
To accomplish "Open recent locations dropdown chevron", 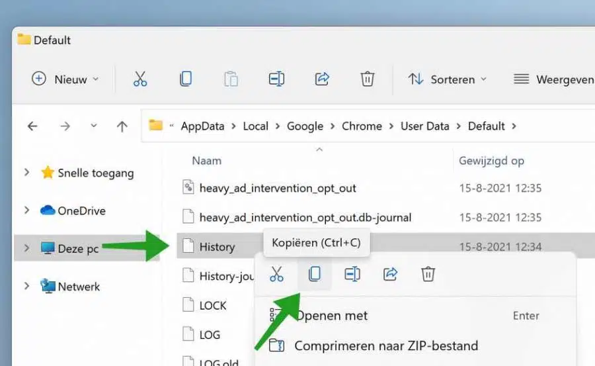I will [x=94, y=126].
